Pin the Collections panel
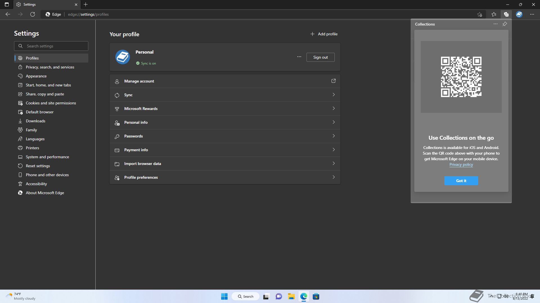 click(x=505, y=24)
